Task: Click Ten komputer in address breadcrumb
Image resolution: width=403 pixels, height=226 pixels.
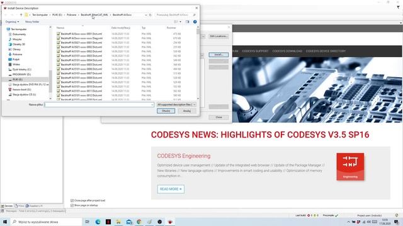Action: coord(40,15)
